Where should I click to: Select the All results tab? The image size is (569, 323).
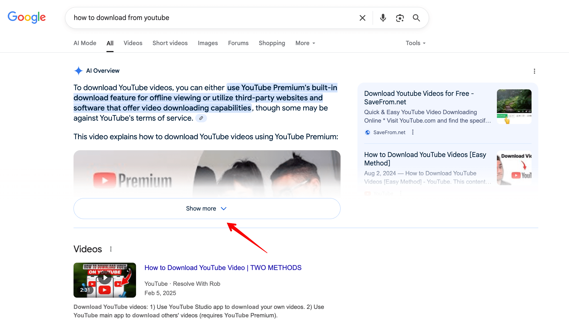coord(110,43)
